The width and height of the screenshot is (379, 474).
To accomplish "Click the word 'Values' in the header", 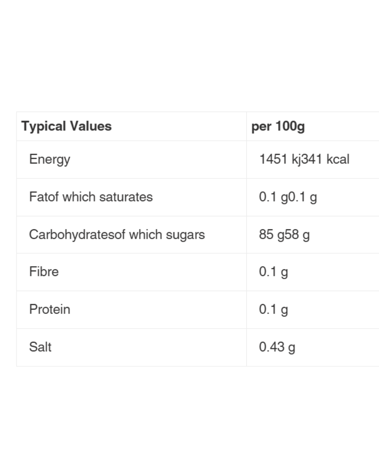I will (90, 126).
